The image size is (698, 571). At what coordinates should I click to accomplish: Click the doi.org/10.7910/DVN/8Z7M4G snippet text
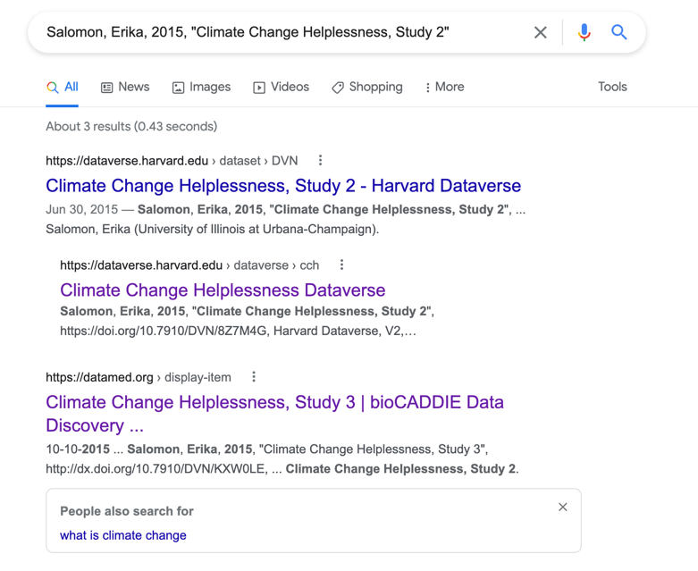[x=164, y=331]
